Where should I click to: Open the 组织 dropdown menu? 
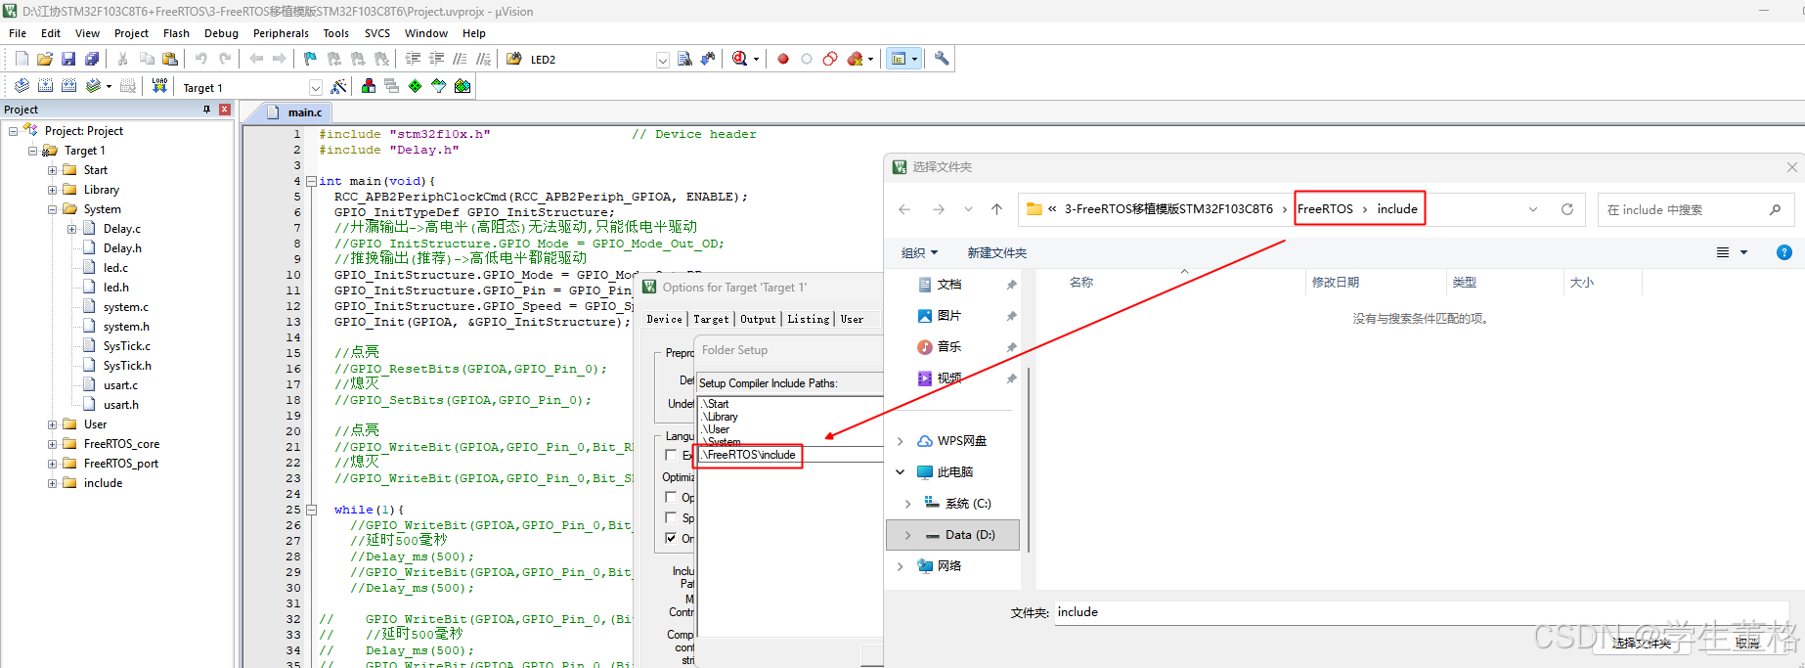919,252
